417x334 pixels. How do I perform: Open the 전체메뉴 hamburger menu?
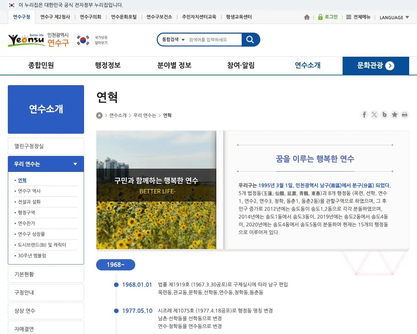point(358,17)
